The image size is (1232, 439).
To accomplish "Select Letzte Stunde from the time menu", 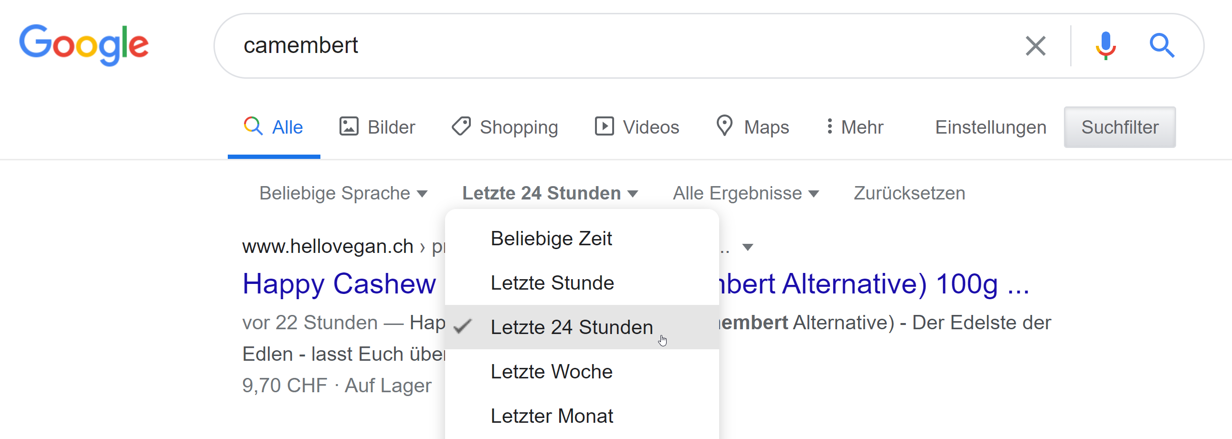I will tap(552, 282).
